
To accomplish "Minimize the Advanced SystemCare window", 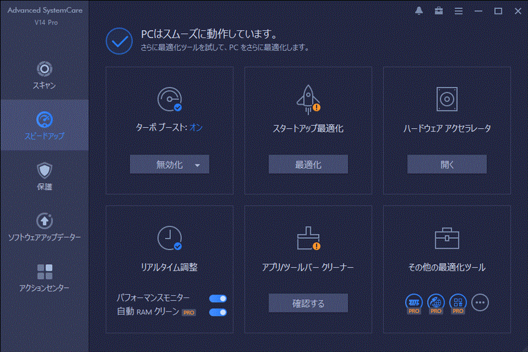I will point(478,11).
